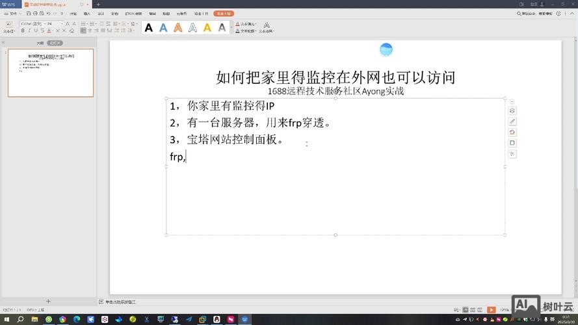This screenshot has width=578, height=325.
Task: Apply the orange outlined WordArt style
Action: [178, 28]
